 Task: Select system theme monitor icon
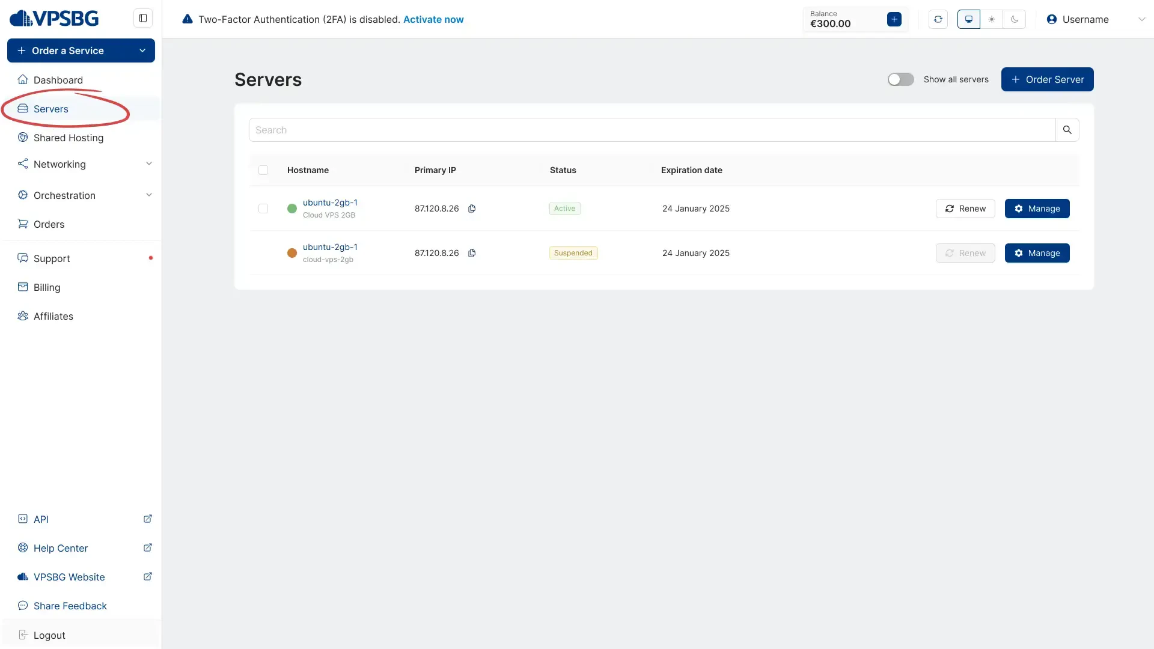[968, 19]
